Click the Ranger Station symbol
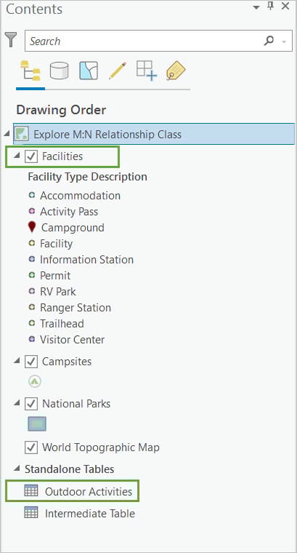 [32, 307]
